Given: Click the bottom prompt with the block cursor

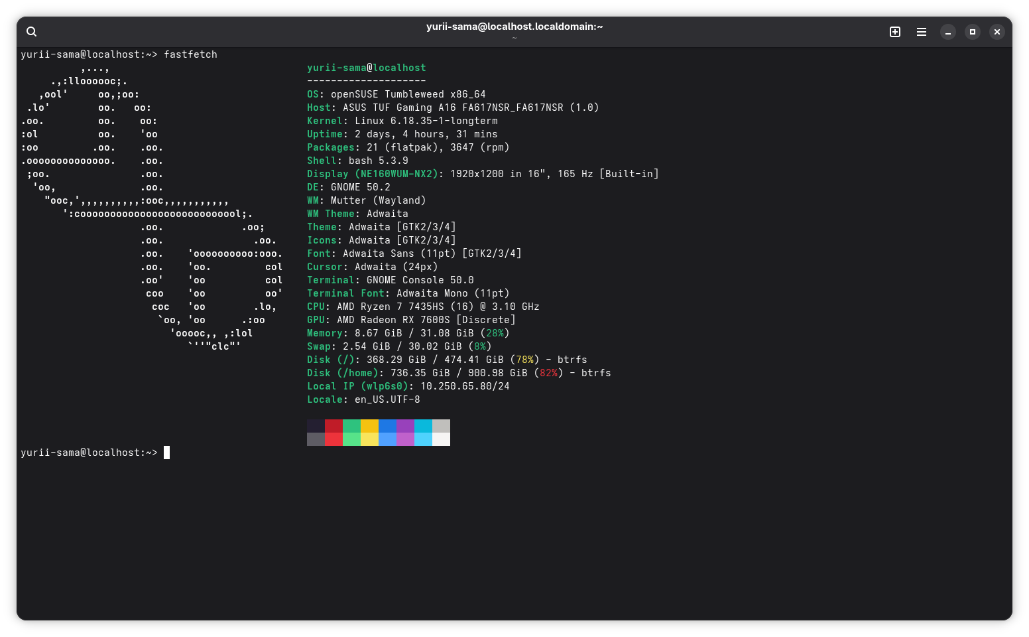Looking at the screenshot, I should click(x=95, y=453).
